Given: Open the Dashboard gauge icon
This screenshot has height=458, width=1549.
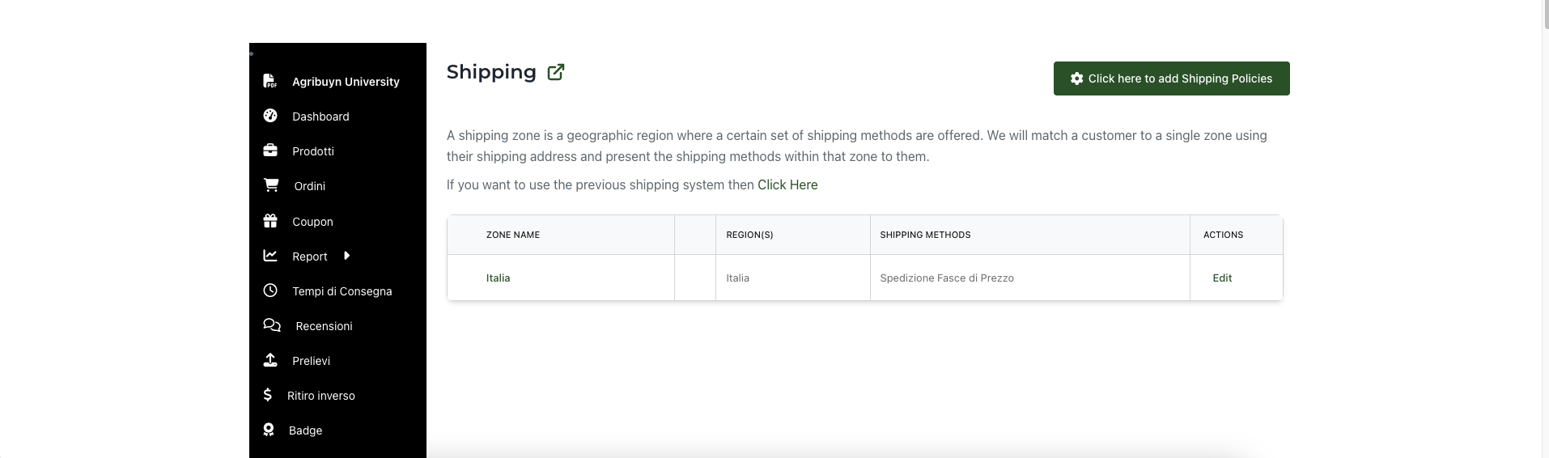Looking at the screenshot, I should click(x=270, y=116).
